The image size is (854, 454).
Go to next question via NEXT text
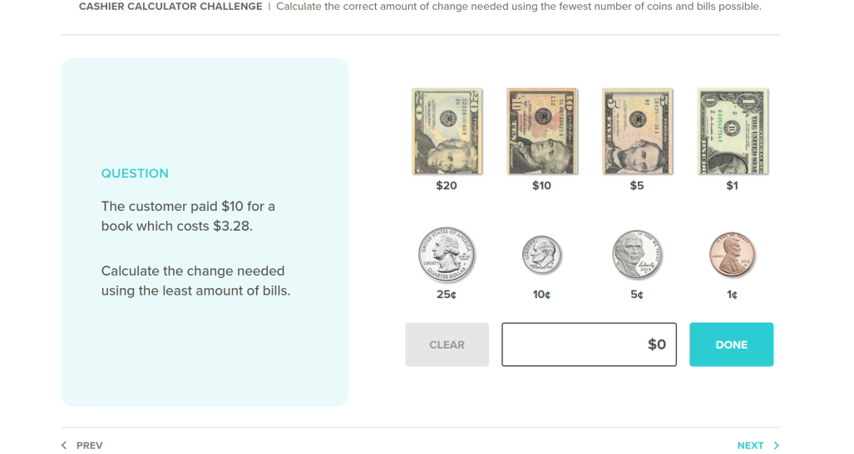750,446
